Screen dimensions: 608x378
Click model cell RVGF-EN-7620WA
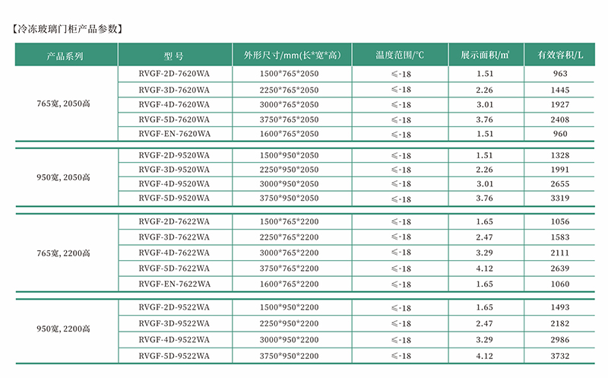(x=174, y=135)
